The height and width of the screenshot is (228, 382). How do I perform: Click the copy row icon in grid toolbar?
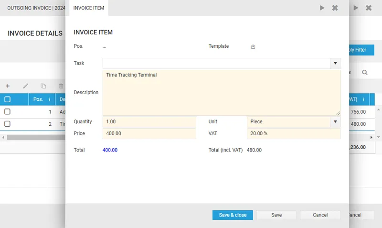point(43,86)
